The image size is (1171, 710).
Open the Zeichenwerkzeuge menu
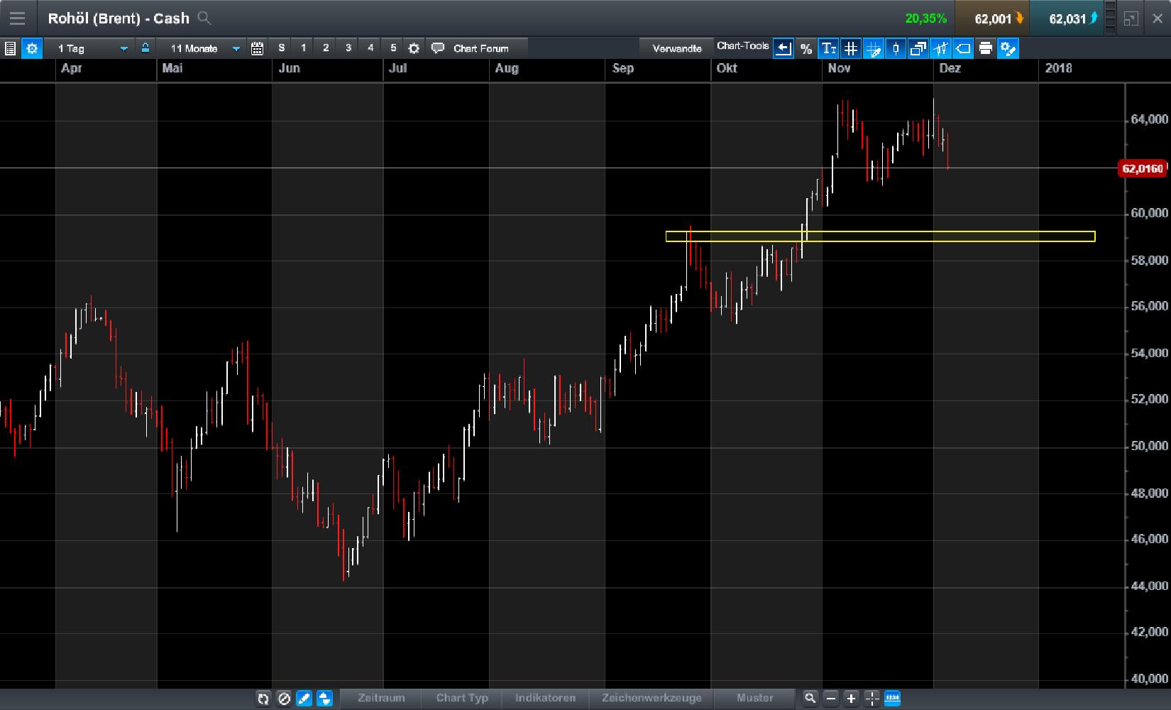652,698
